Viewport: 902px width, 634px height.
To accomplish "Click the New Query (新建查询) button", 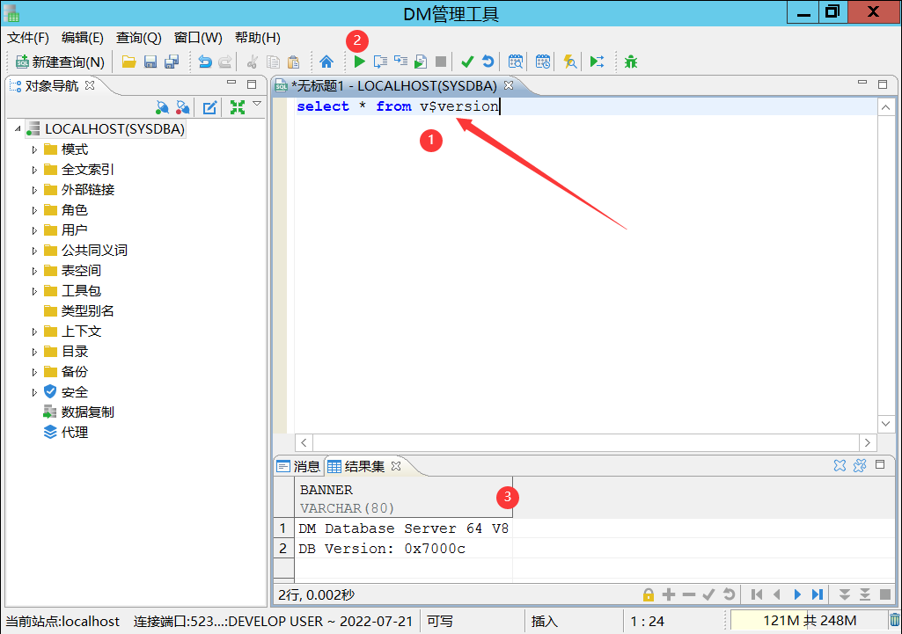I will pyautogui.click(x=61, y=62).
